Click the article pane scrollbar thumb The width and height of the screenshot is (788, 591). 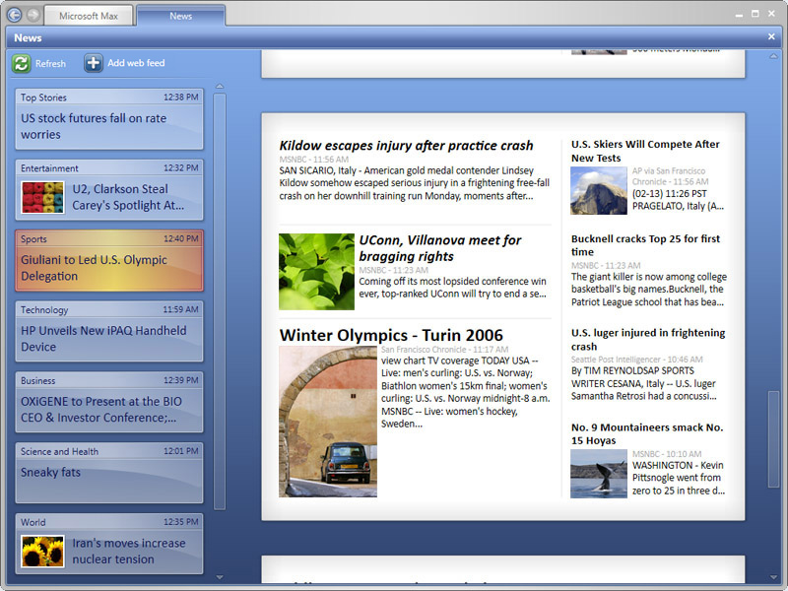tap(773, 439)
